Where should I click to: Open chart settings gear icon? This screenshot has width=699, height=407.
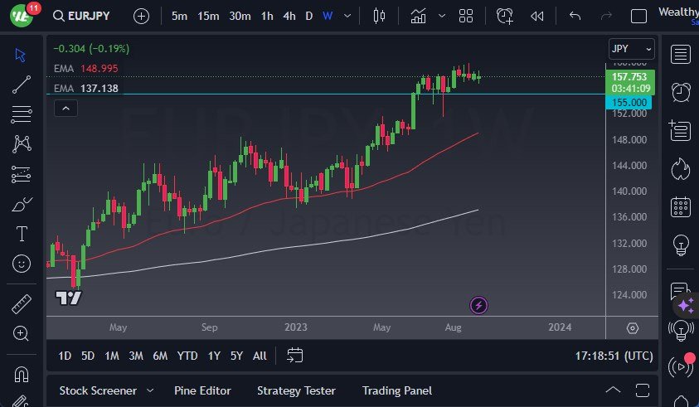[x=633, y=328]
